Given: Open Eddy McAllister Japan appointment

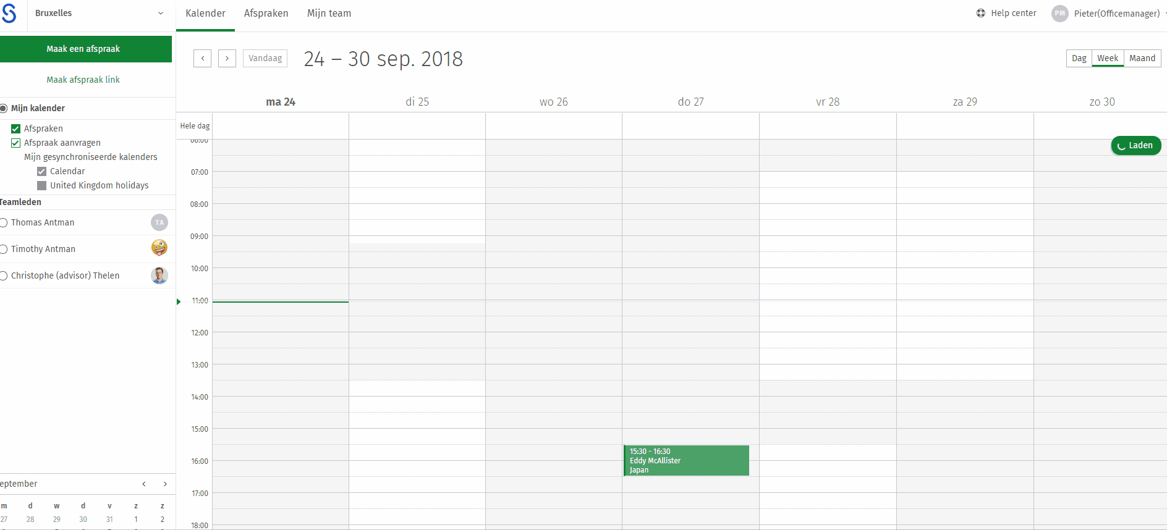Looking at the screenshot, I should pos(686,460).
